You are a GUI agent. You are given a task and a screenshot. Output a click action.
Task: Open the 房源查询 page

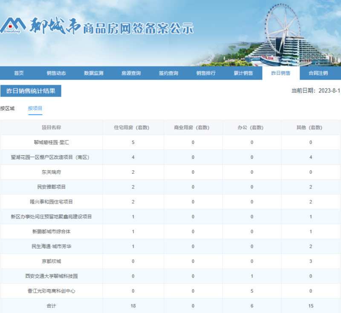click(132, 73)
